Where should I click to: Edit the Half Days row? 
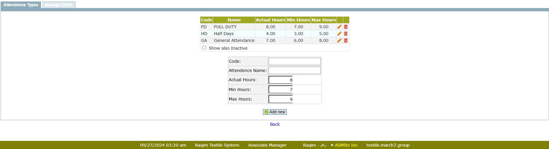339,34
